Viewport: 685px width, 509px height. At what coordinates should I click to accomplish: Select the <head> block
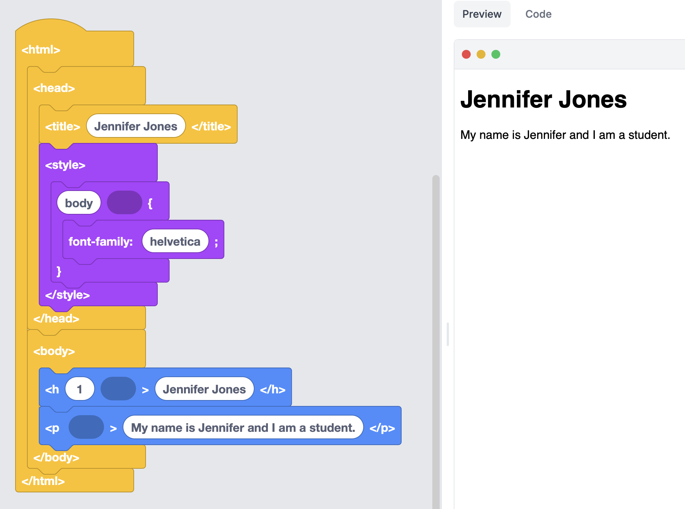(x=54, y=88)
